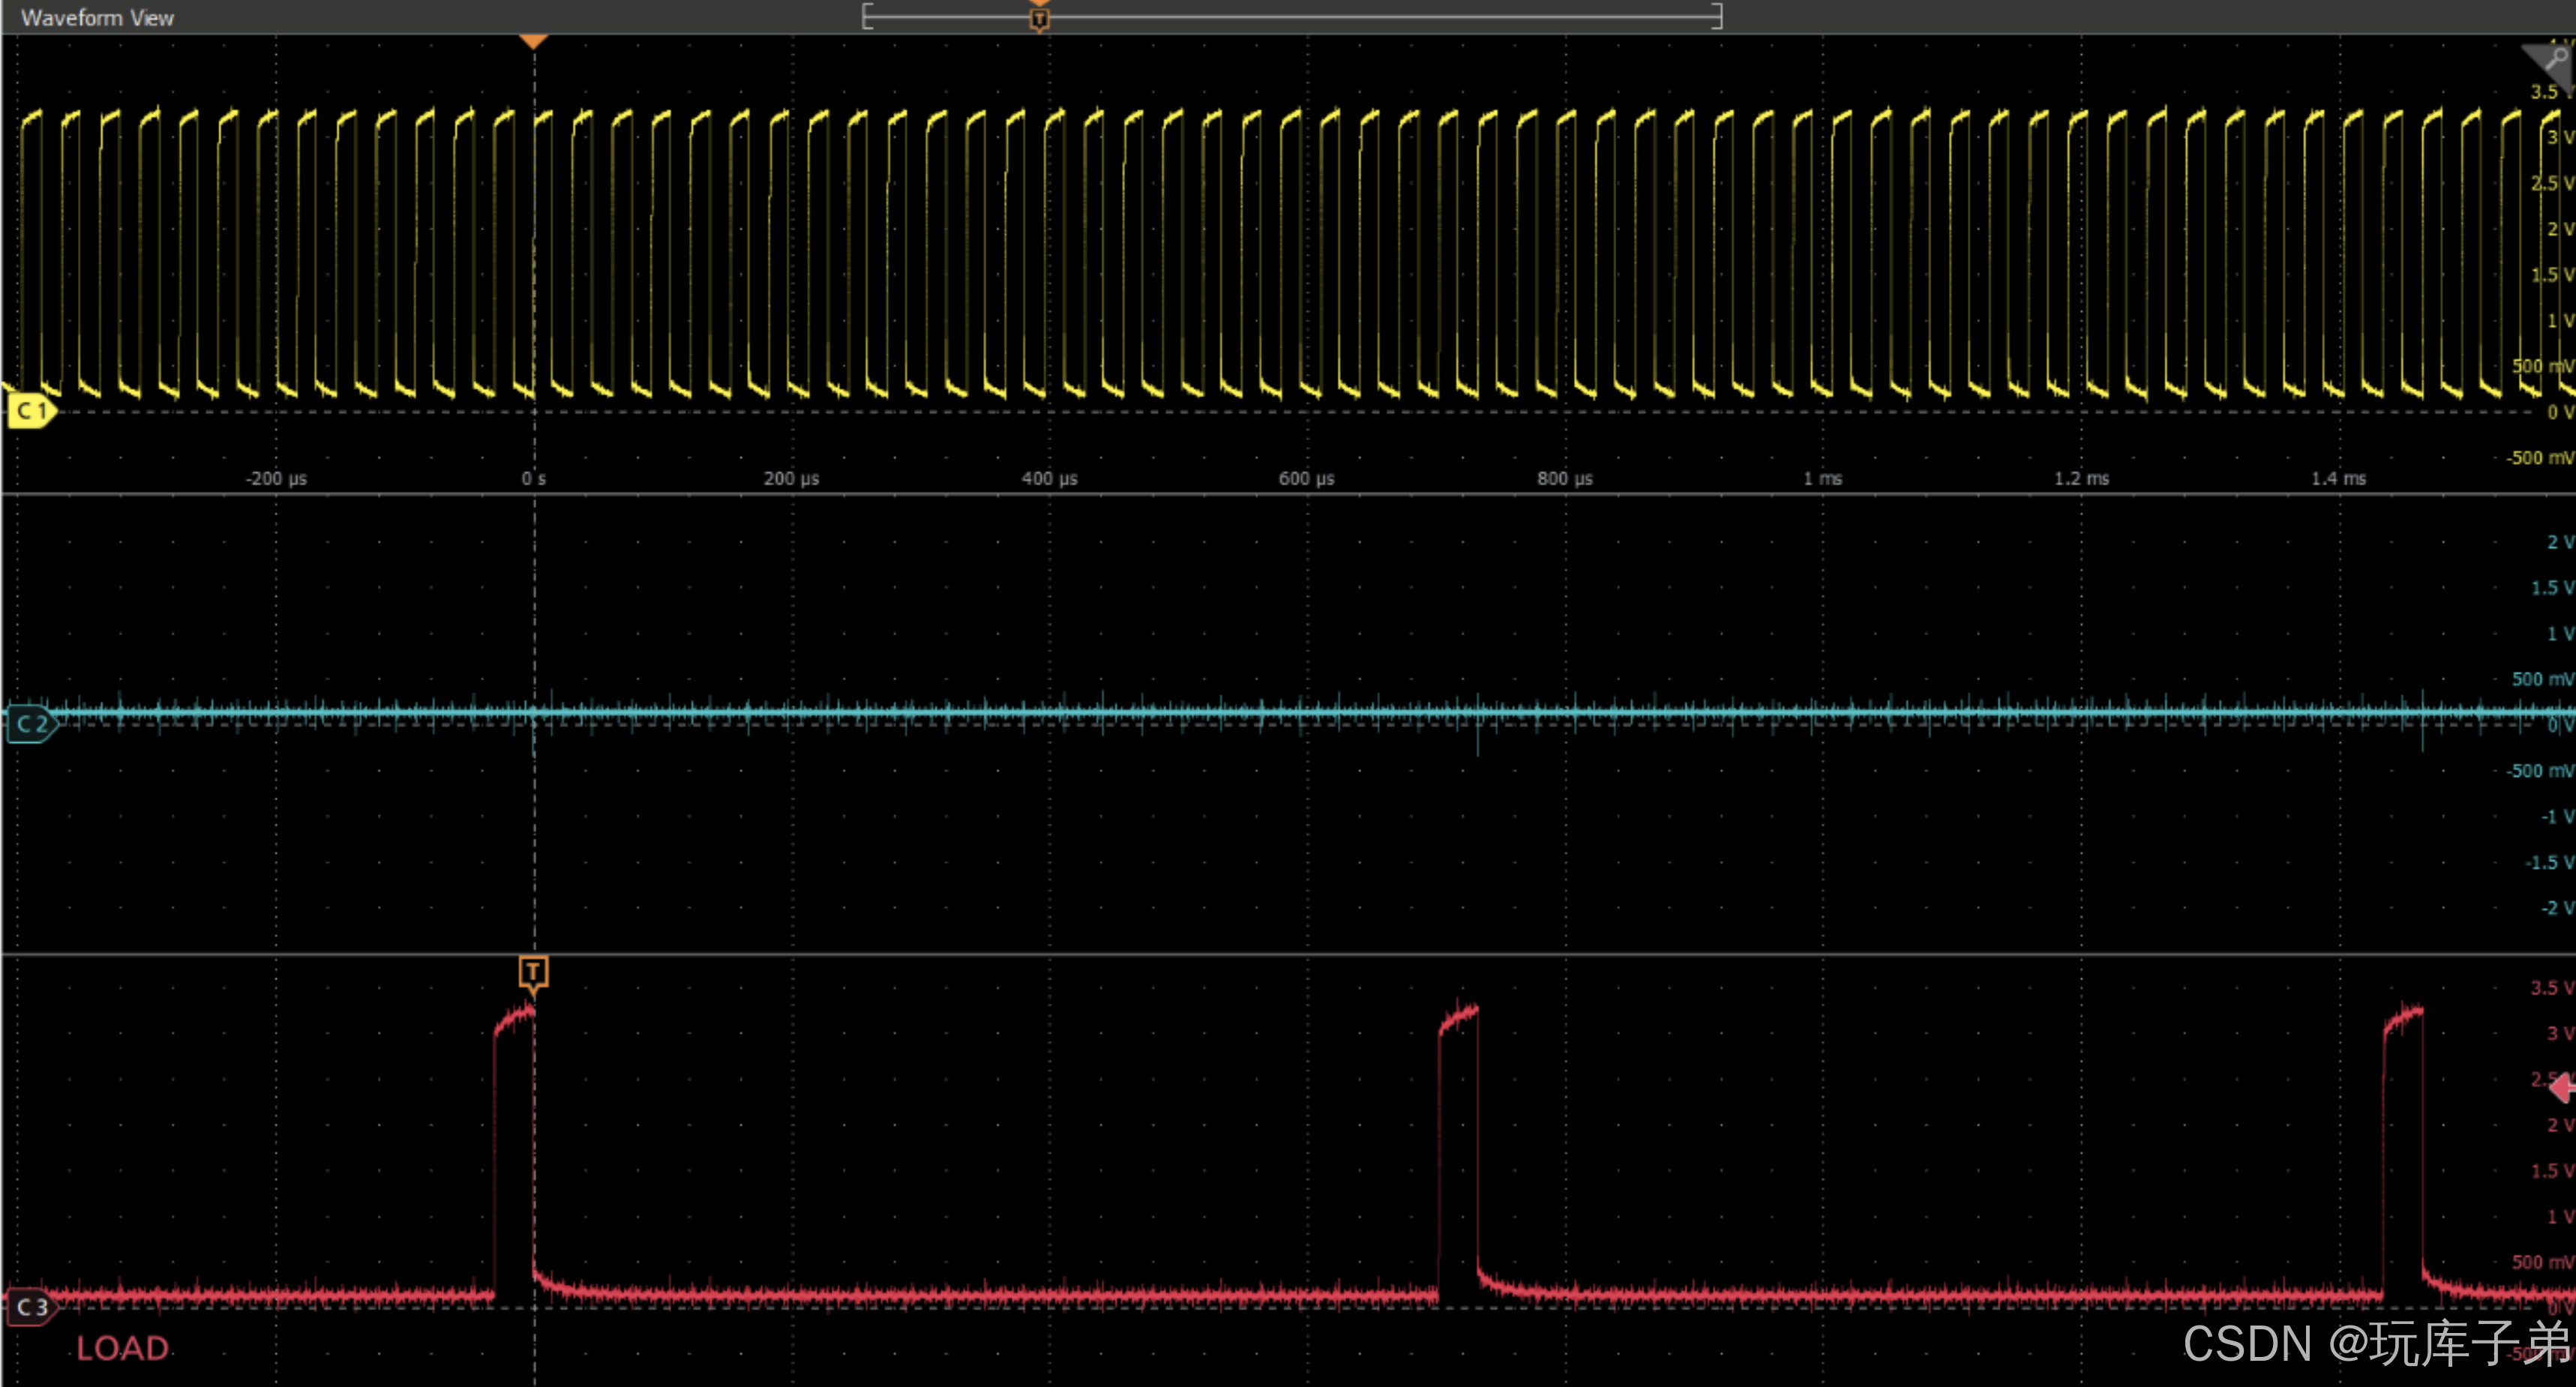Image resolution: width=2576 pixels, height=1387 pixels.
Task: Click the 400 µs time axis label
Action: click(x=1049, y=478)
